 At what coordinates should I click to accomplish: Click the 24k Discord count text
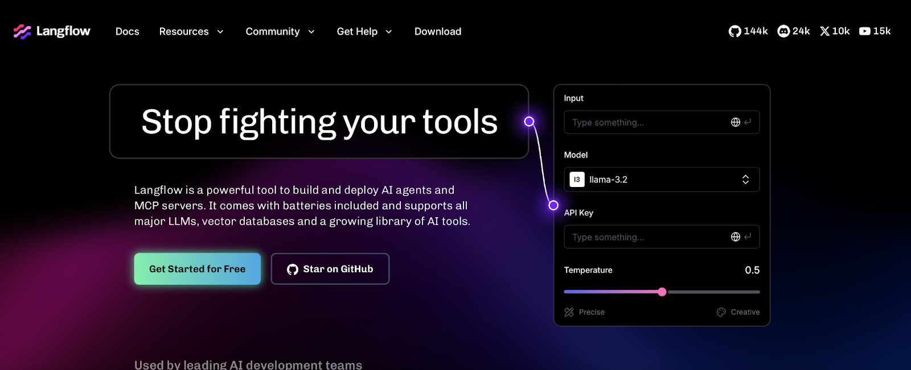coord(801,31)
